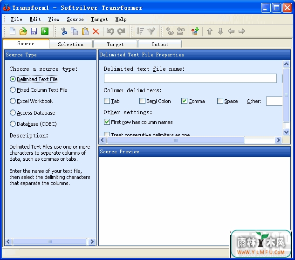Open the filter funnel icon
The image size is (295, 260).
tap(151, 31)
